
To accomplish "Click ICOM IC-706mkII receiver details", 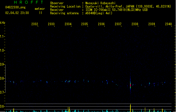I will (116, 10).
